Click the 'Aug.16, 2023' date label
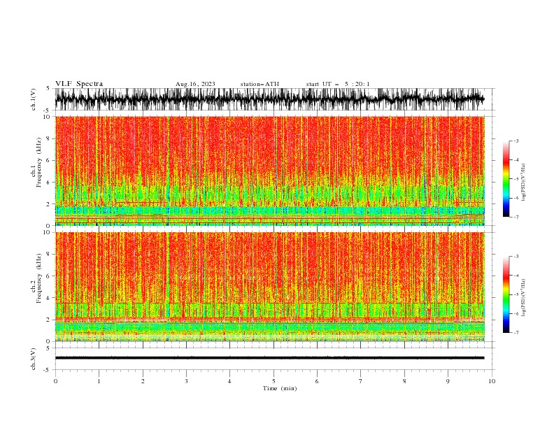Screen dimensions: 554x428 pos(195,84)
